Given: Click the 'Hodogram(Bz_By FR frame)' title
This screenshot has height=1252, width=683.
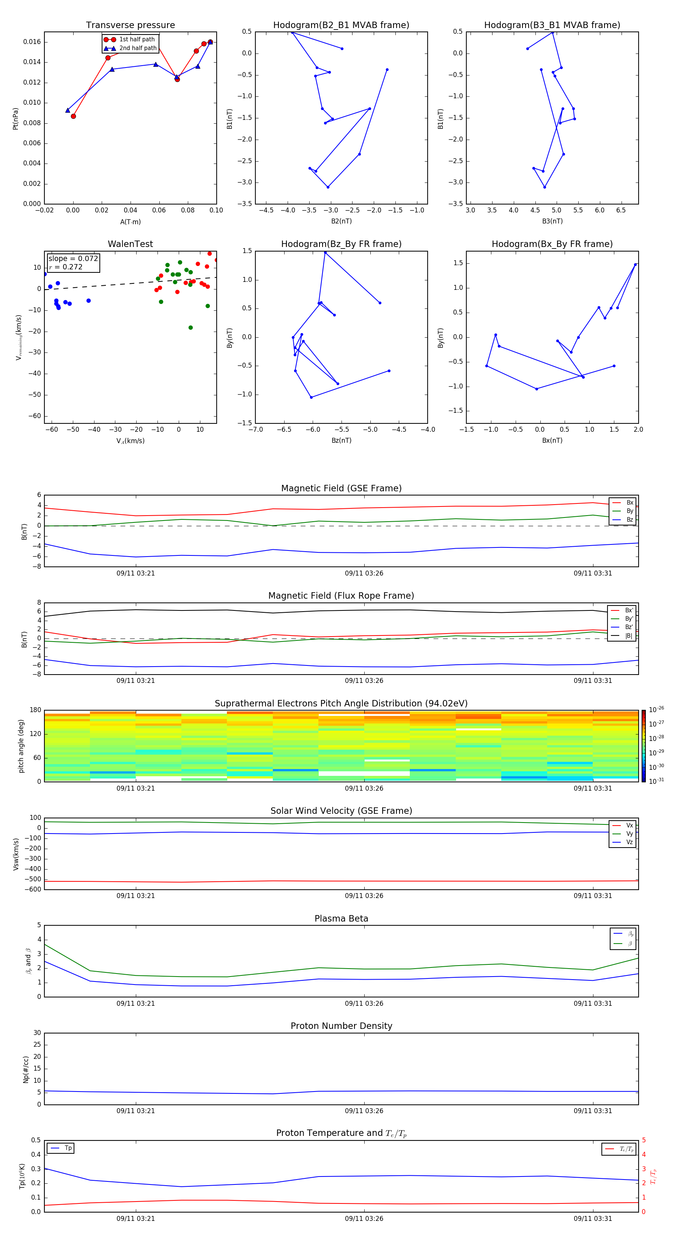Looking at the screenshot, I should 341,244.
